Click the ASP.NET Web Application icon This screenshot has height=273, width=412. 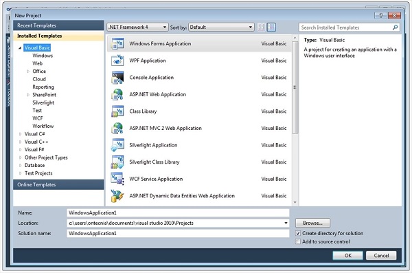click(117, 94)
